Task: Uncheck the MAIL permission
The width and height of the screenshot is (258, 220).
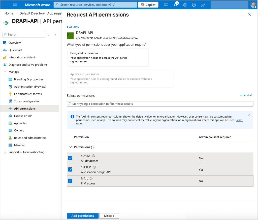Action: click(x=70, y=181)
